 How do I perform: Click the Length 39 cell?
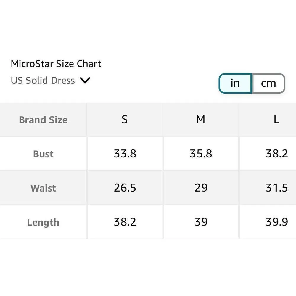pyautogui.click(x=201, y=222)
